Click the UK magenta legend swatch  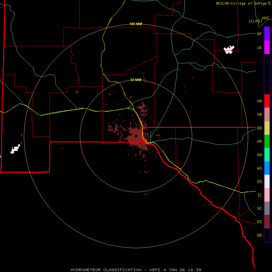pyautogui.click(x=267, y=47)
